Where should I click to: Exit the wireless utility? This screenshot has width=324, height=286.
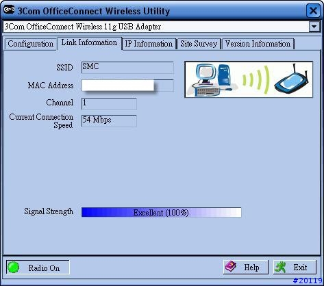[295, 267]
